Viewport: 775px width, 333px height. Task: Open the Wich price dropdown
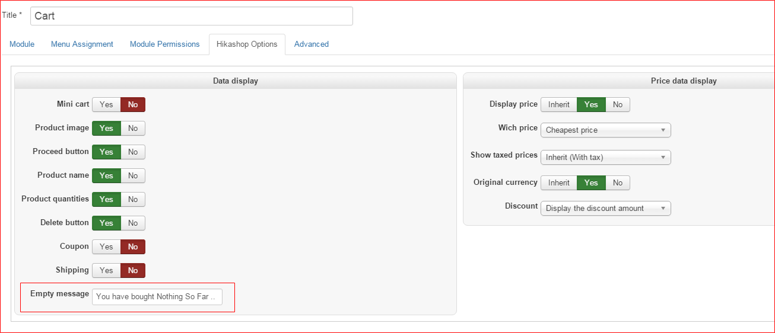click(605, 130)
